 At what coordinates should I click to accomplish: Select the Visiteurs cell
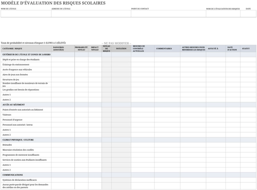pos(26,115)
